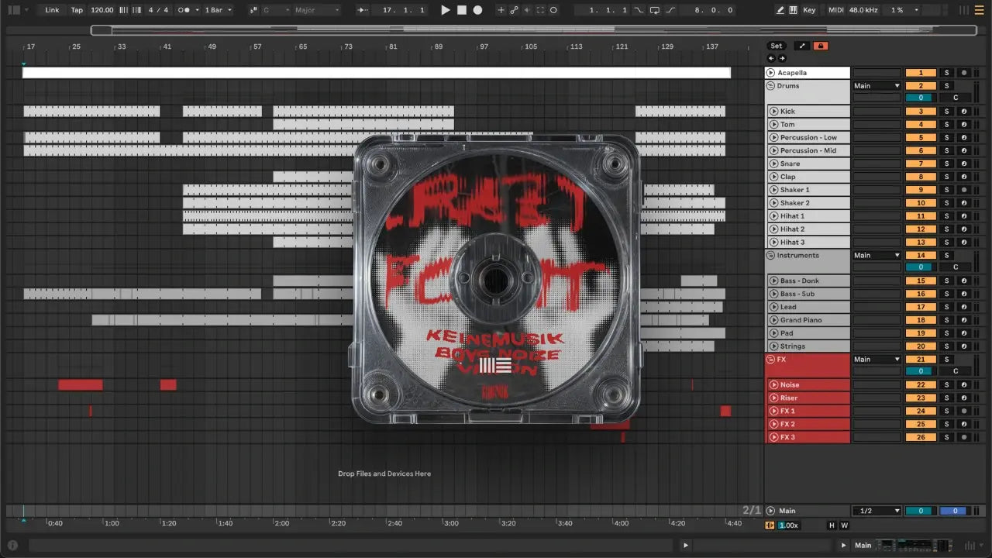992x558 pixels.
Task: Start playback with the Play button
Action: (x=445, y=10)
